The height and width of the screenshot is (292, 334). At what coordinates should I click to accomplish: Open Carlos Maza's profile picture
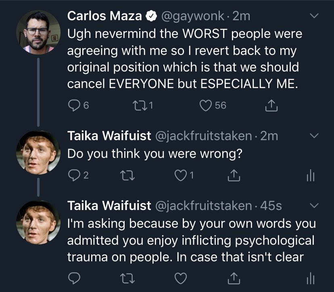pyautogui.click(x=38, y=32)
